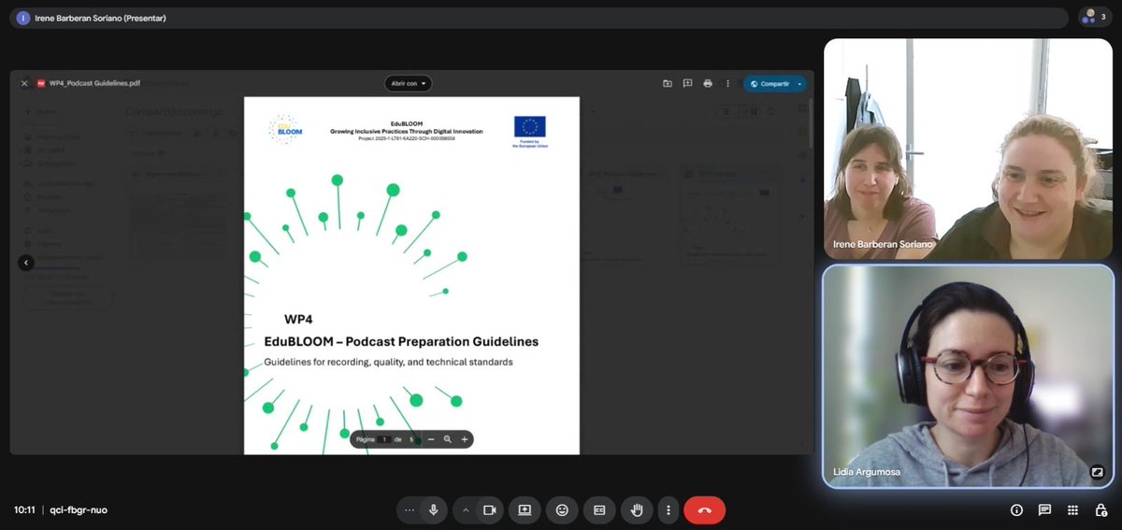Open preview more actions vertical dots
This screenshot has height=530, width=1122.
pos(727,83)
